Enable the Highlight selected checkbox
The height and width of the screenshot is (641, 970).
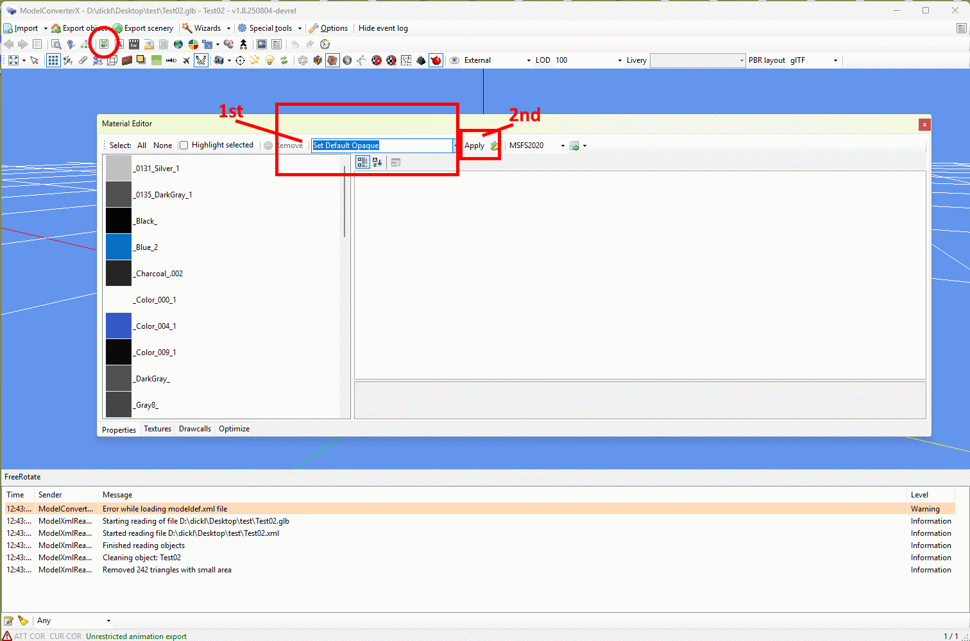pyautogui.click(x=184, y=146)
